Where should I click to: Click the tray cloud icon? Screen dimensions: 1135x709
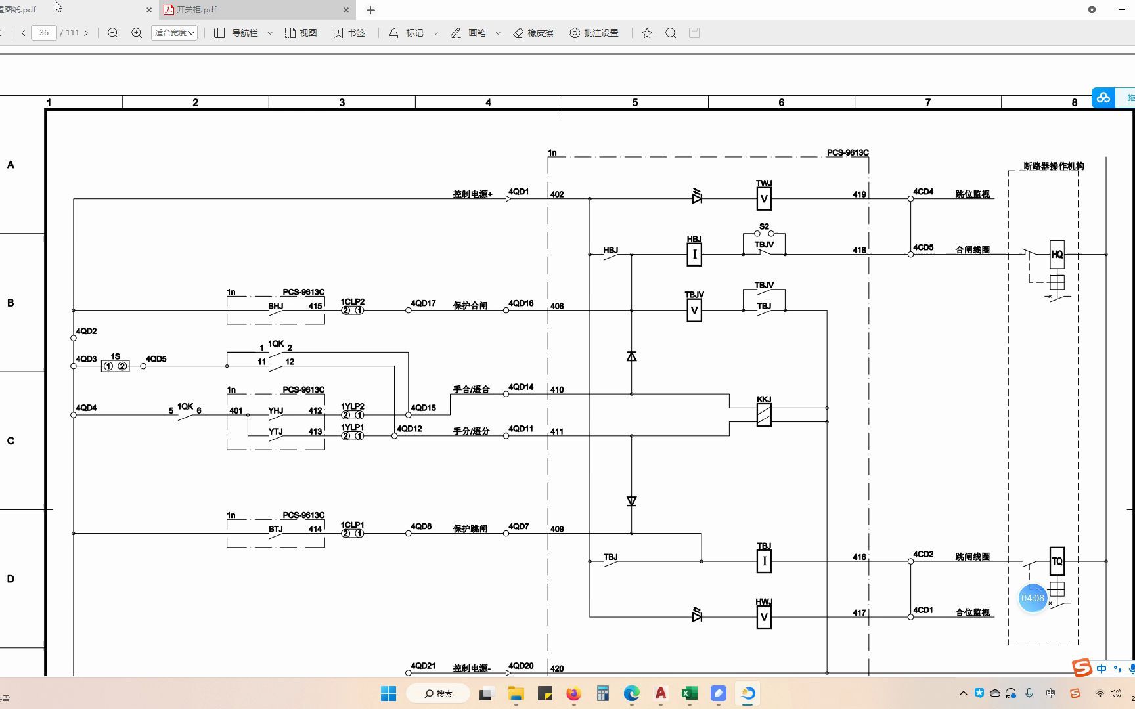995,693
